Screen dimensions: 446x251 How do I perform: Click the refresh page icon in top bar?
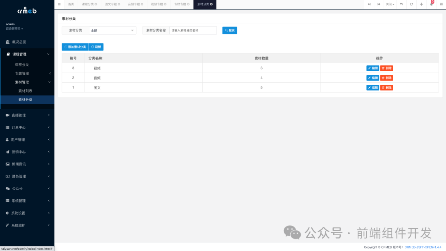(x=411, y=4)
